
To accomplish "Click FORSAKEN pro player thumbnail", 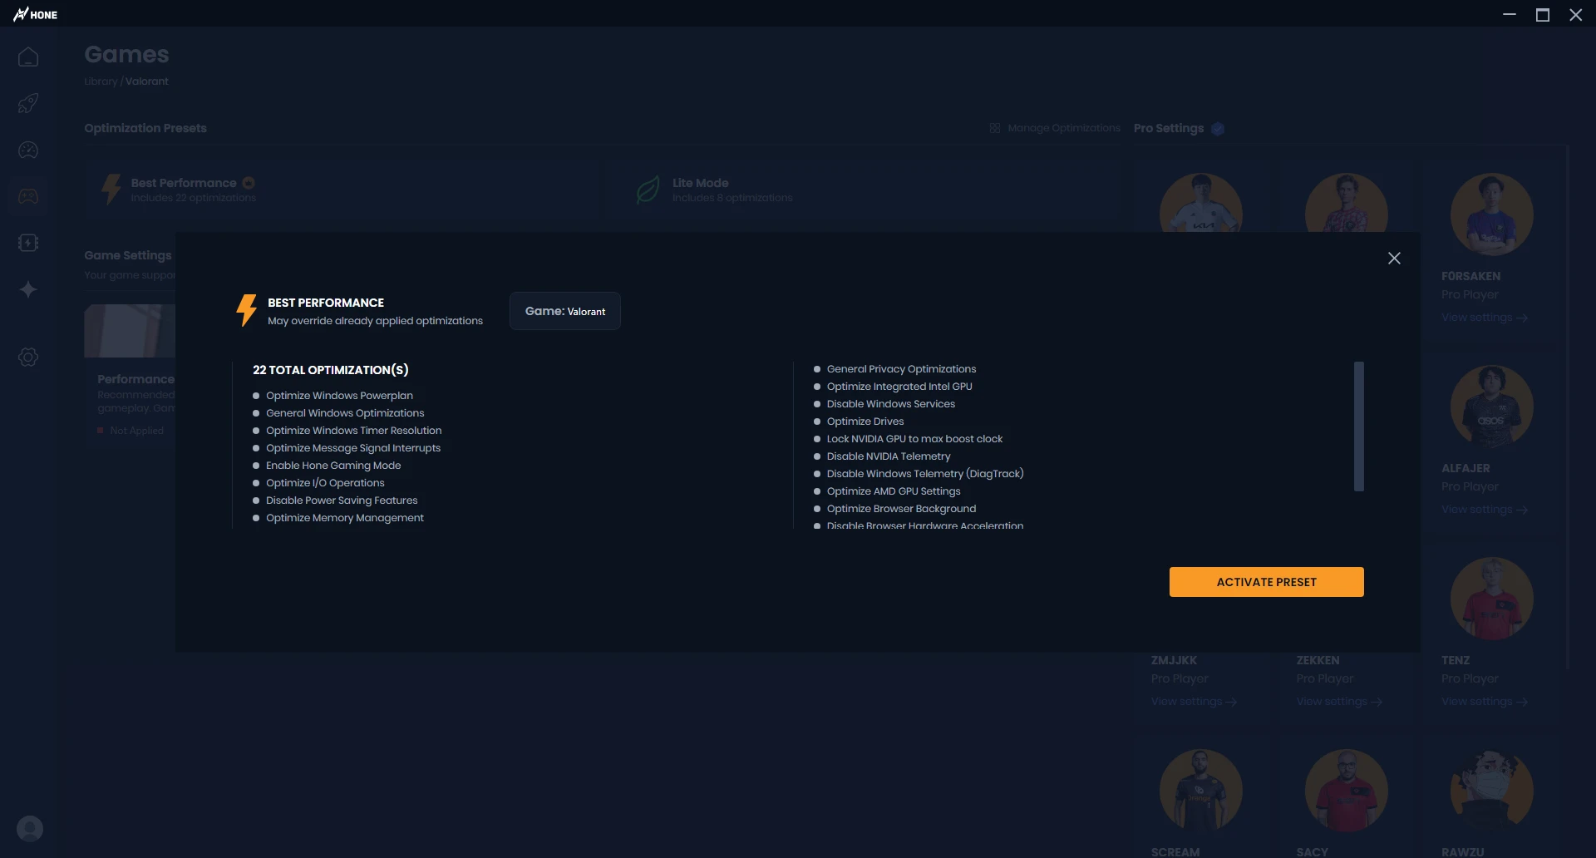I will click(x=1491, y=214).
